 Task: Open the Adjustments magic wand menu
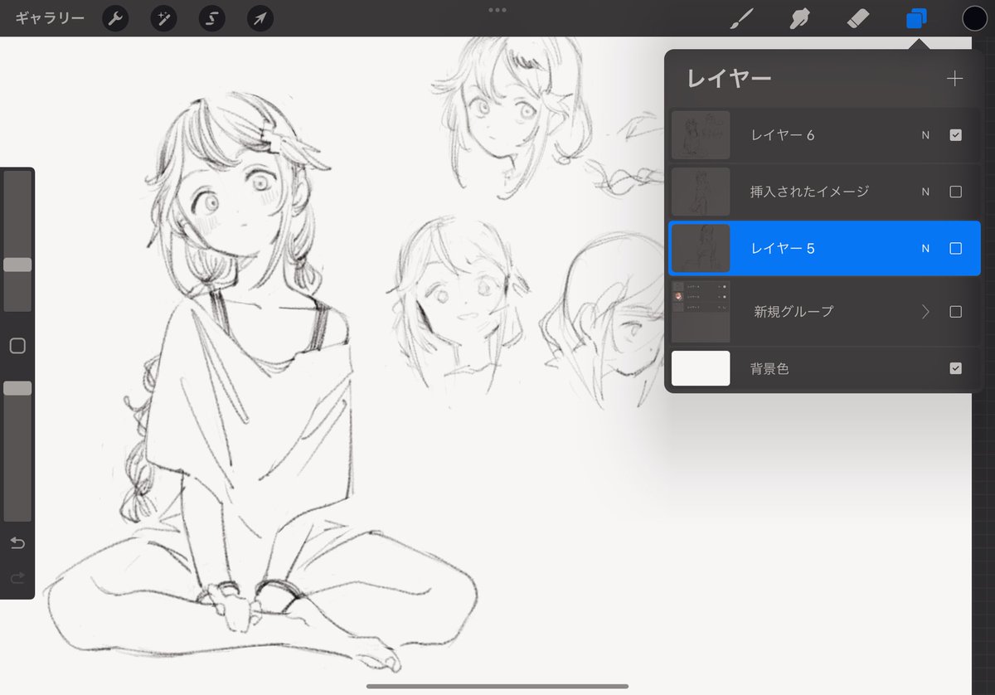coord(163,18)
